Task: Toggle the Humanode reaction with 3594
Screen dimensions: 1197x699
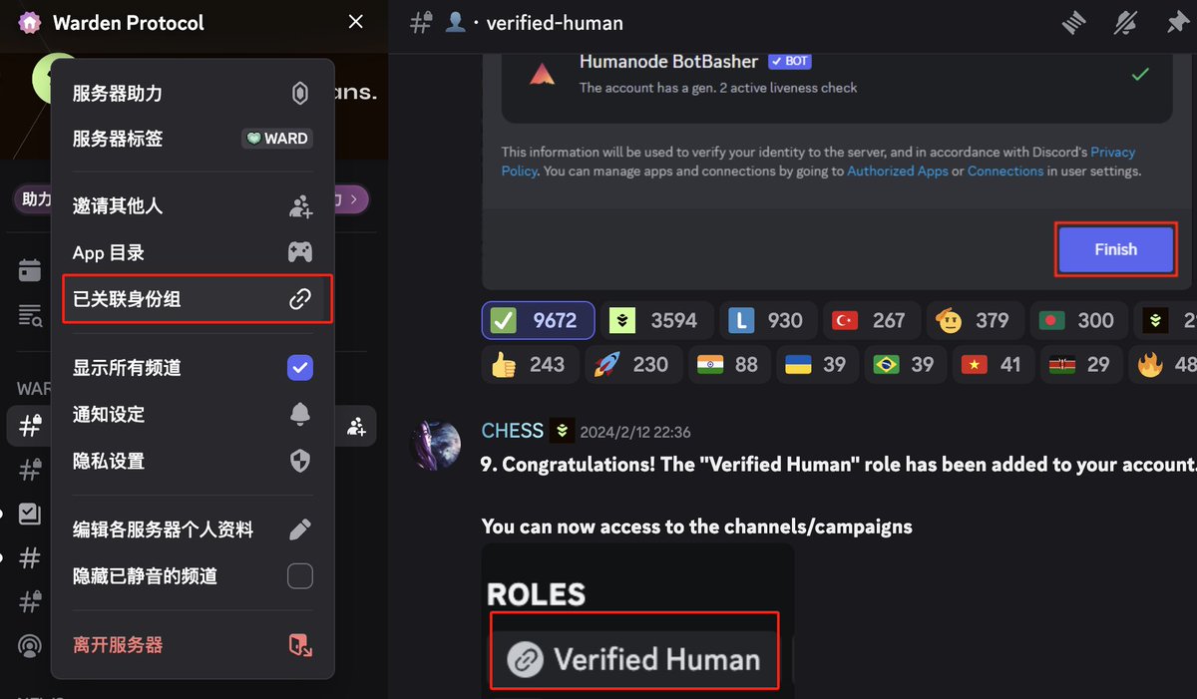Action: click(x=654, y=320)
